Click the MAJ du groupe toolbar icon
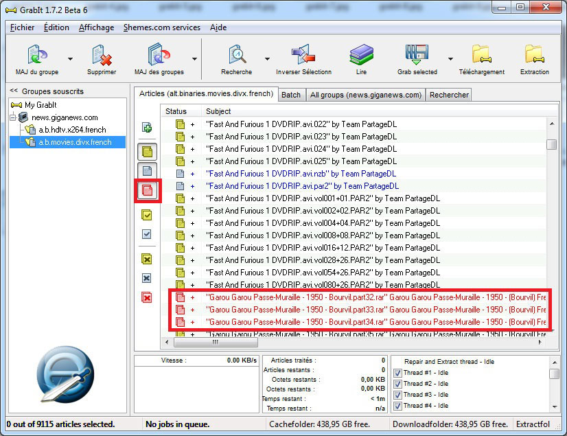The height and width of the screenshot is (436, 567). (37, 55)
